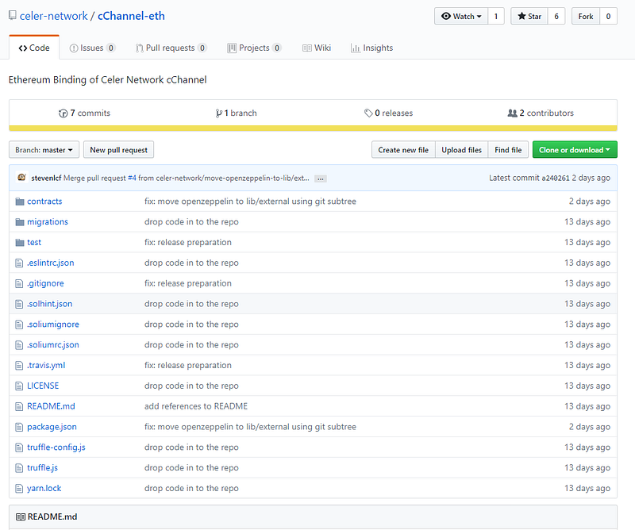Click the .soliumrc.json file icon
635x530 pixels.
(19, 345)
